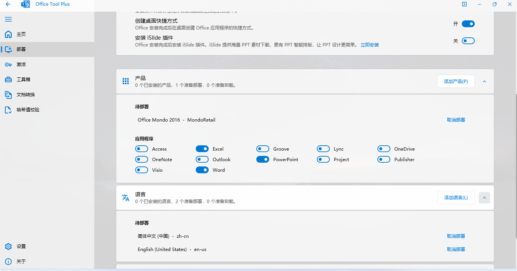Image resolution: width=517 pixels, height=271 pixels.
Task: Open the command window icon in title bar
Action: [464, 4]
